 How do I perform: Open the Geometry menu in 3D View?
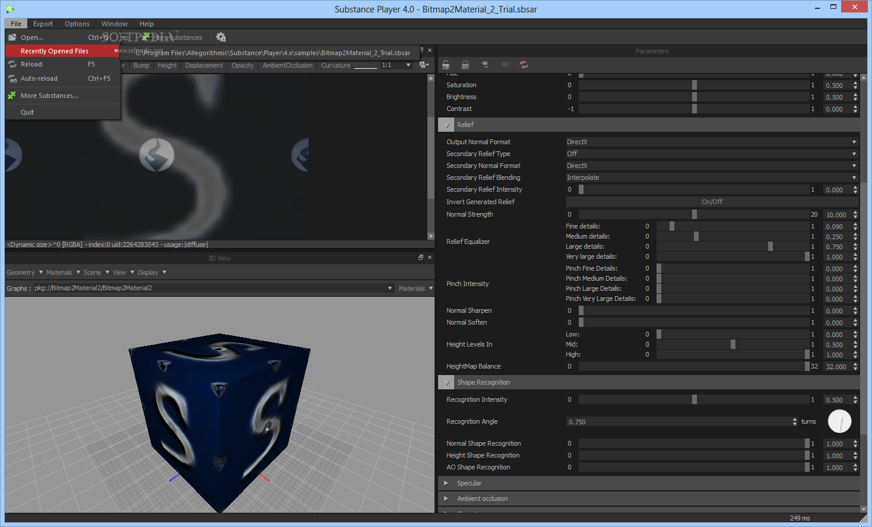tap(24, 272)
